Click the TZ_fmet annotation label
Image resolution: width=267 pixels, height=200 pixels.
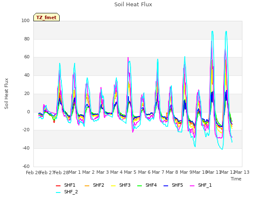click(46, 17)
